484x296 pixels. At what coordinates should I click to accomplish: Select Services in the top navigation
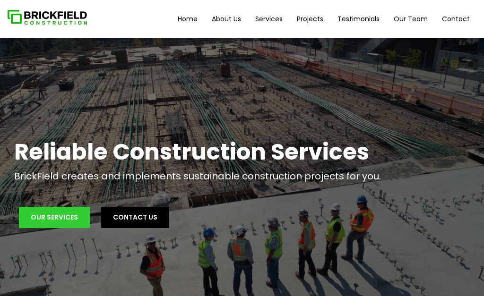269,19
